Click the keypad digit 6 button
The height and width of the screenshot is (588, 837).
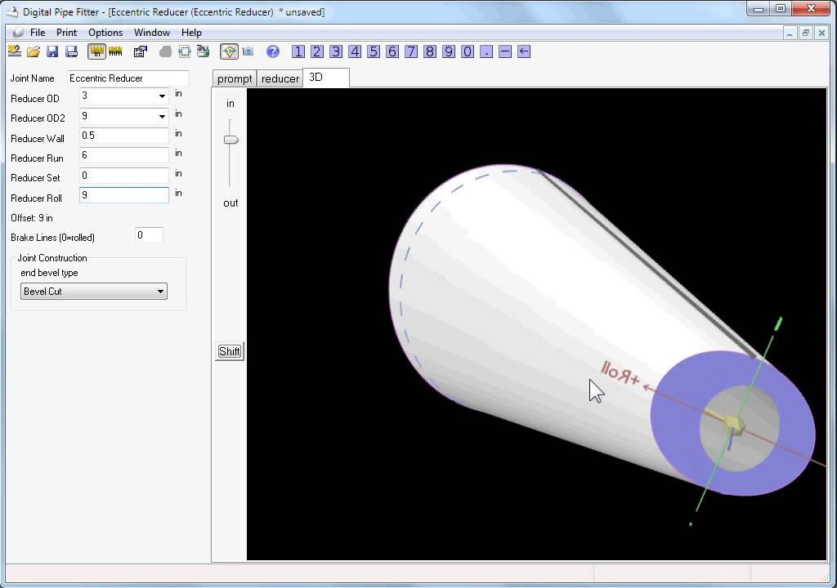click(392, 51)
